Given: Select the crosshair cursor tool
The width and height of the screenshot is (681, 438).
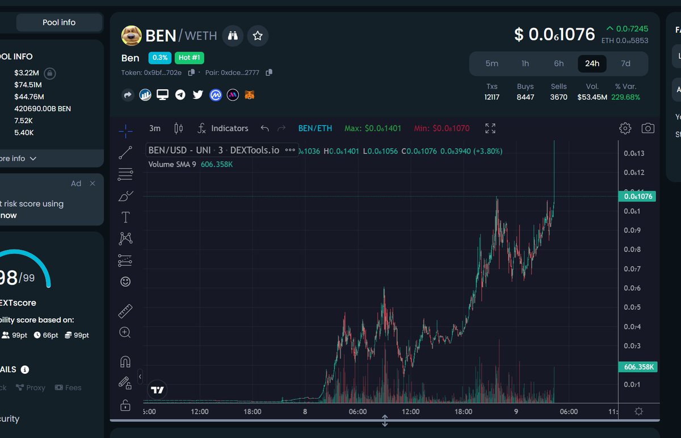Looking at the screenshot, I should pyautogui.click(x=125, y=131).
